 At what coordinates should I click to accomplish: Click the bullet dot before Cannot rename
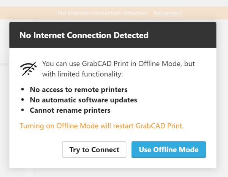22,110
